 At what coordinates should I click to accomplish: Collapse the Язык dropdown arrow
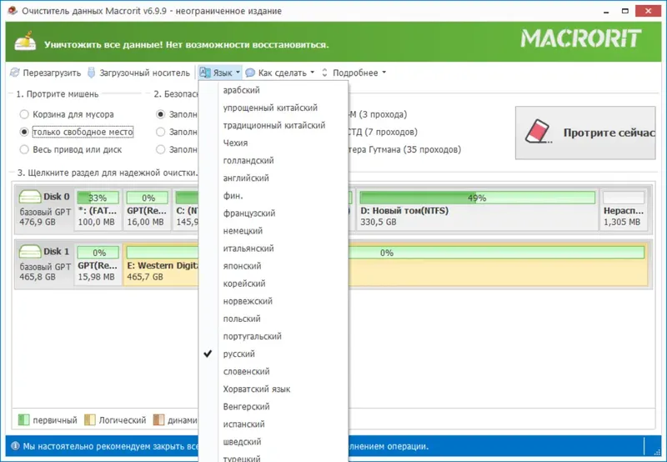tap(238, 73)
